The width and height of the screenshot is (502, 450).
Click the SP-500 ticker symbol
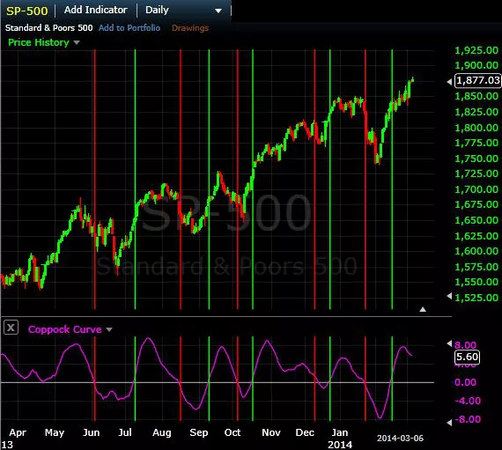tap(27, 11)
